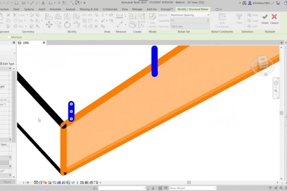
Task: Select the Measure Between Two References tool
Action: point(119,24)
